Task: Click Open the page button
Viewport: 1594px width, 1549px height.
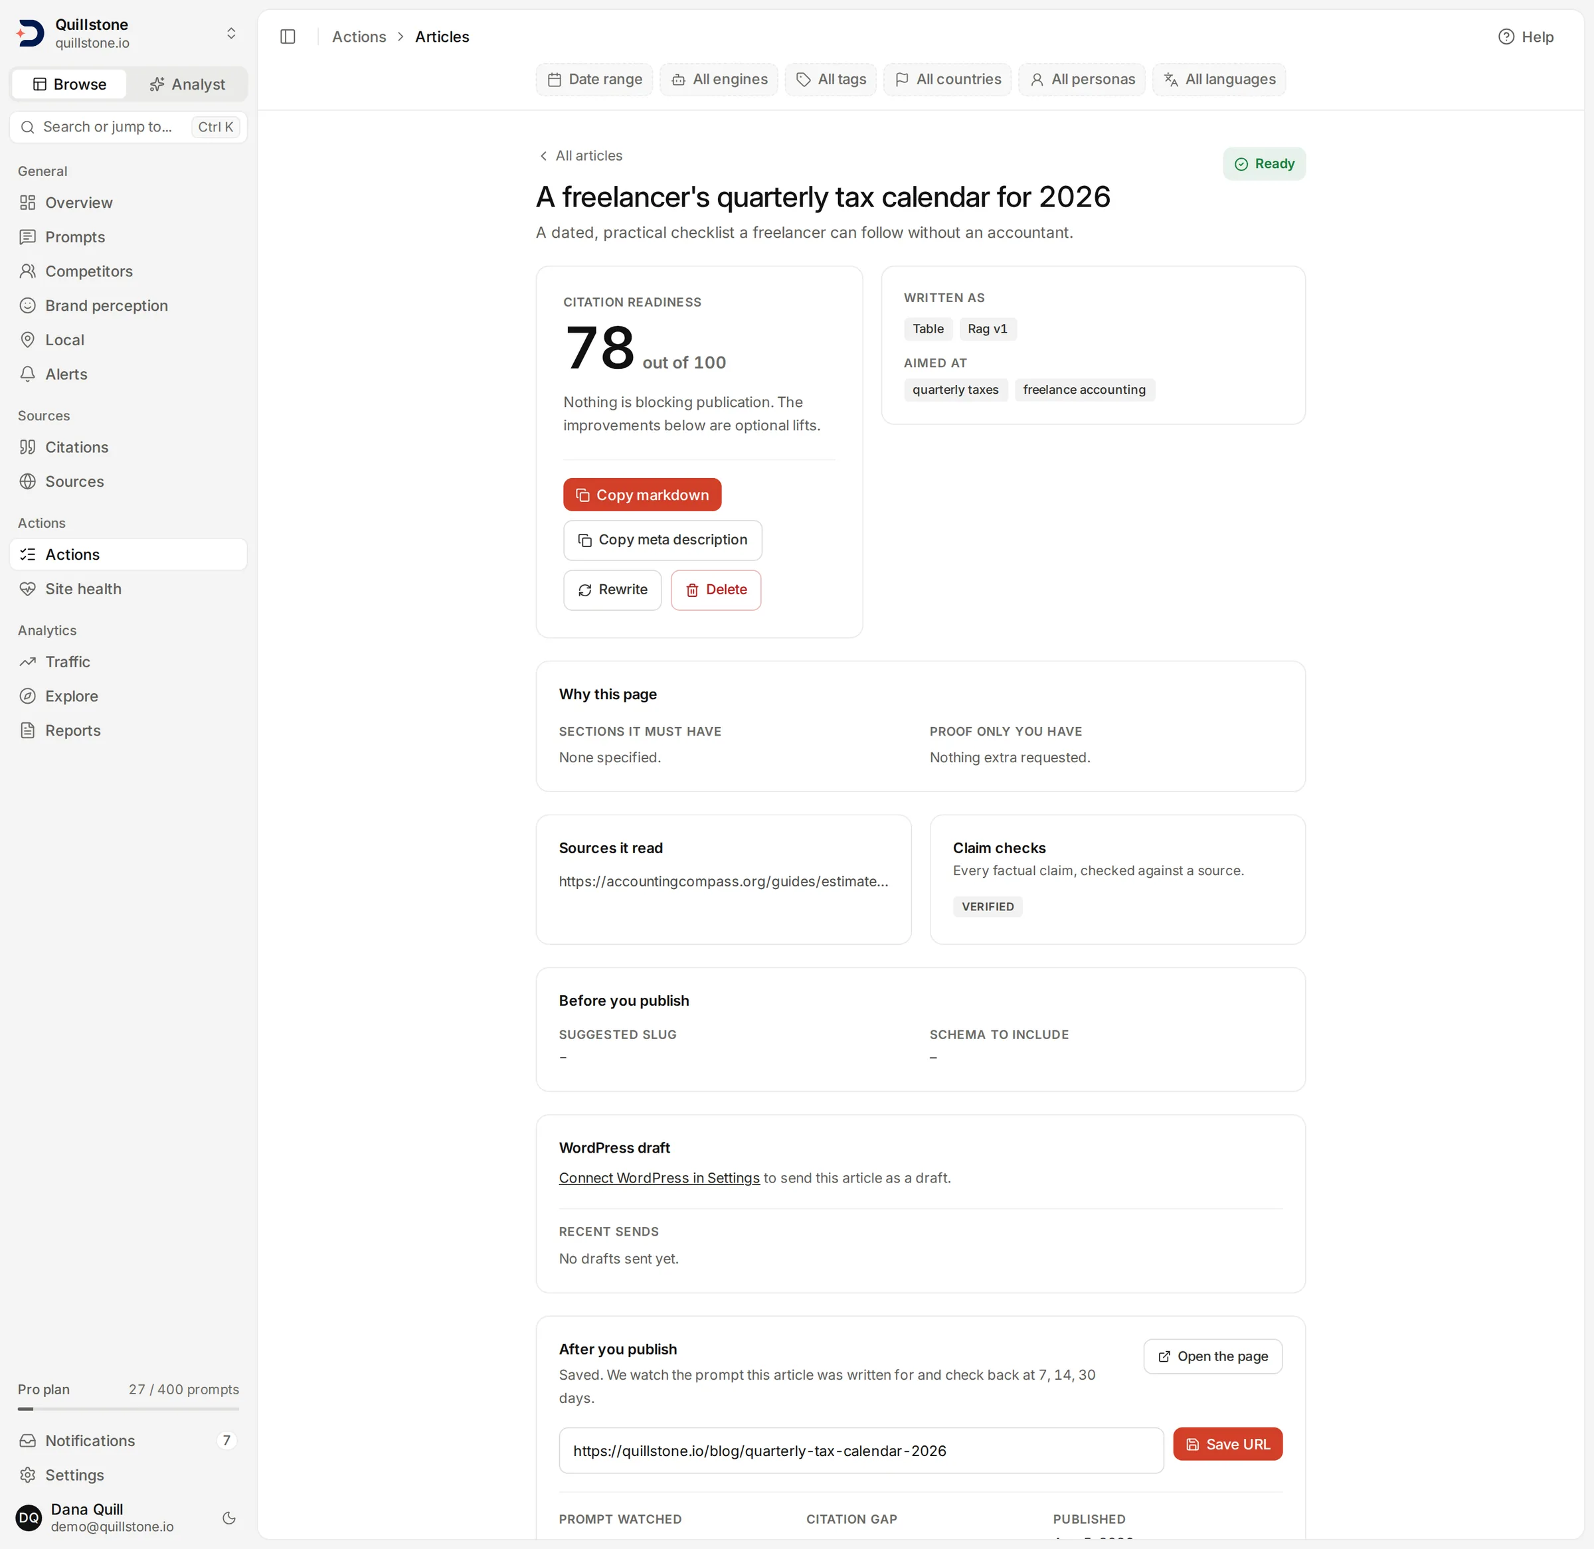Action: tap(1212, 1356)
